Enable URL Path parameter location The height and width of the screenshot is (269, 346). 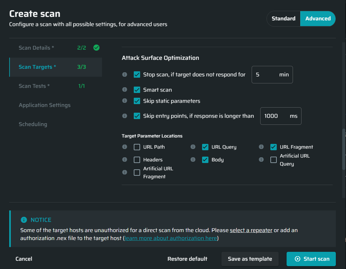[x=137, y=147]
